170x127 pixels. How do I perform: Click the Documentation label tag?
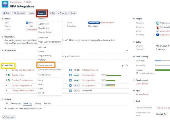pyautogui.click(x=32, y=29)
